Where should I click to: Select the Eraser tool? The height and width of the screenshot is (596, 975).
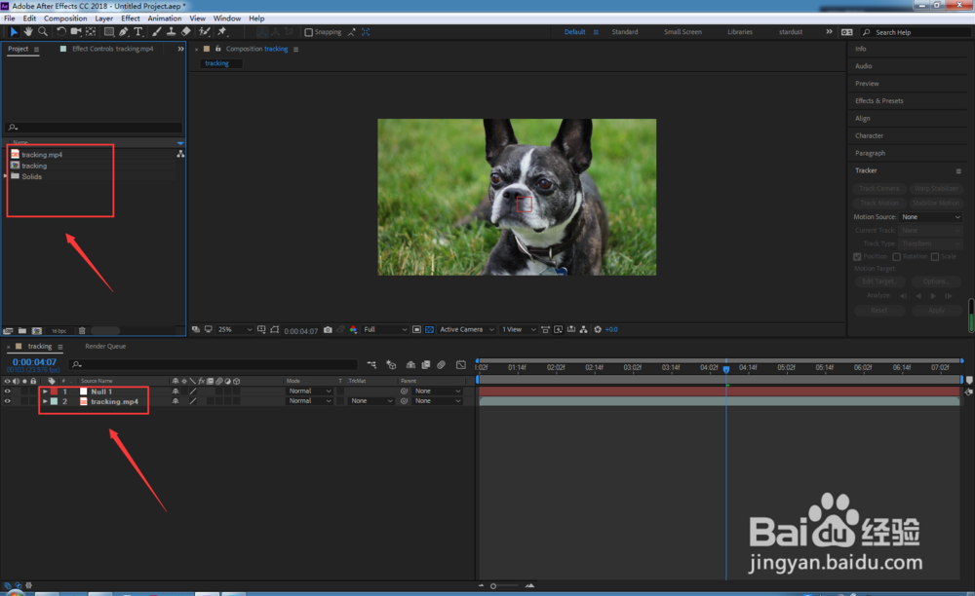(x=186, y=32)
